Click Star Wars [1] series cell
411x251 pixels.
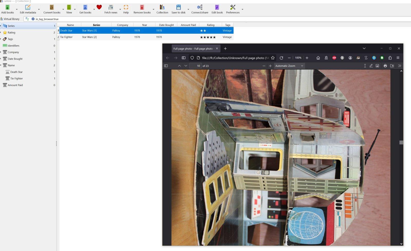pos(89,31)
